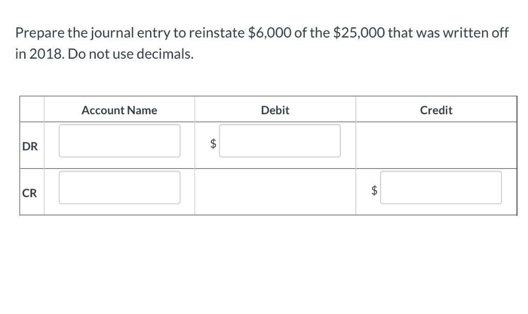Screen dimensions: 528x314
Task: Click the CR Account Name input field
Action: coord(119,187)
